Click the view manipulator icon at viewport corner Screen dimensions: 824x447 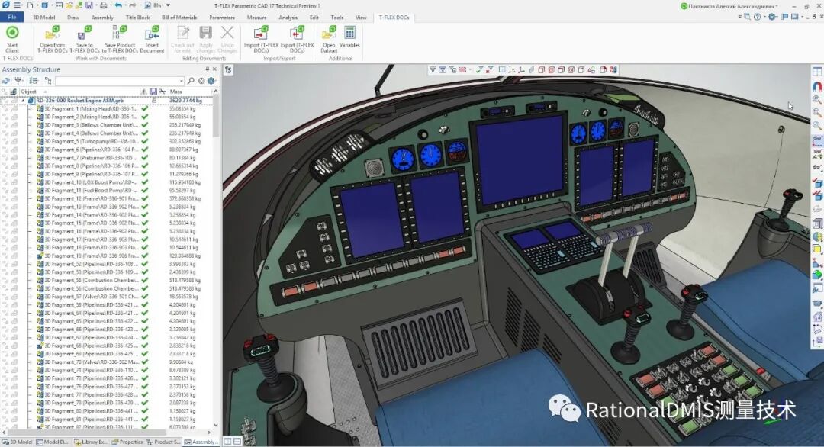229,70
